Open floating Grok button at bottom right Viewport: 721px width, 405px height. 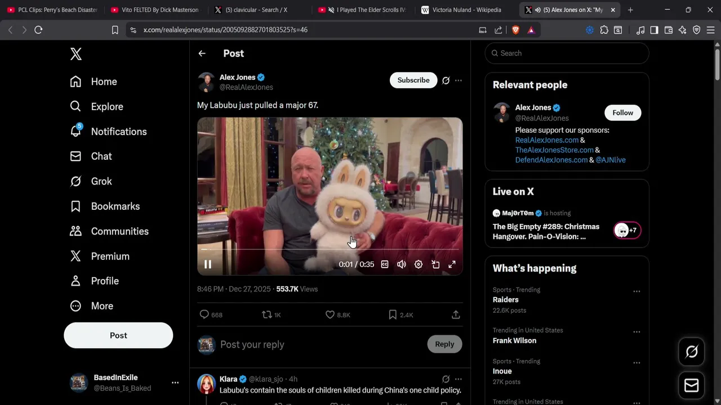pos(692,352)
